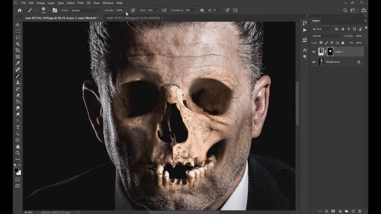Select the Zoom tool

point(18,153)
